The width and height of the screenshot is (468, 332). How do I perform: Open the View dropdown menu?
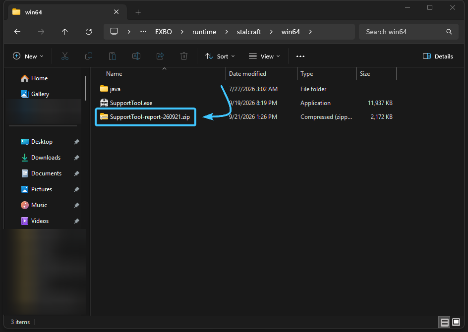click(x=264, y=56)
